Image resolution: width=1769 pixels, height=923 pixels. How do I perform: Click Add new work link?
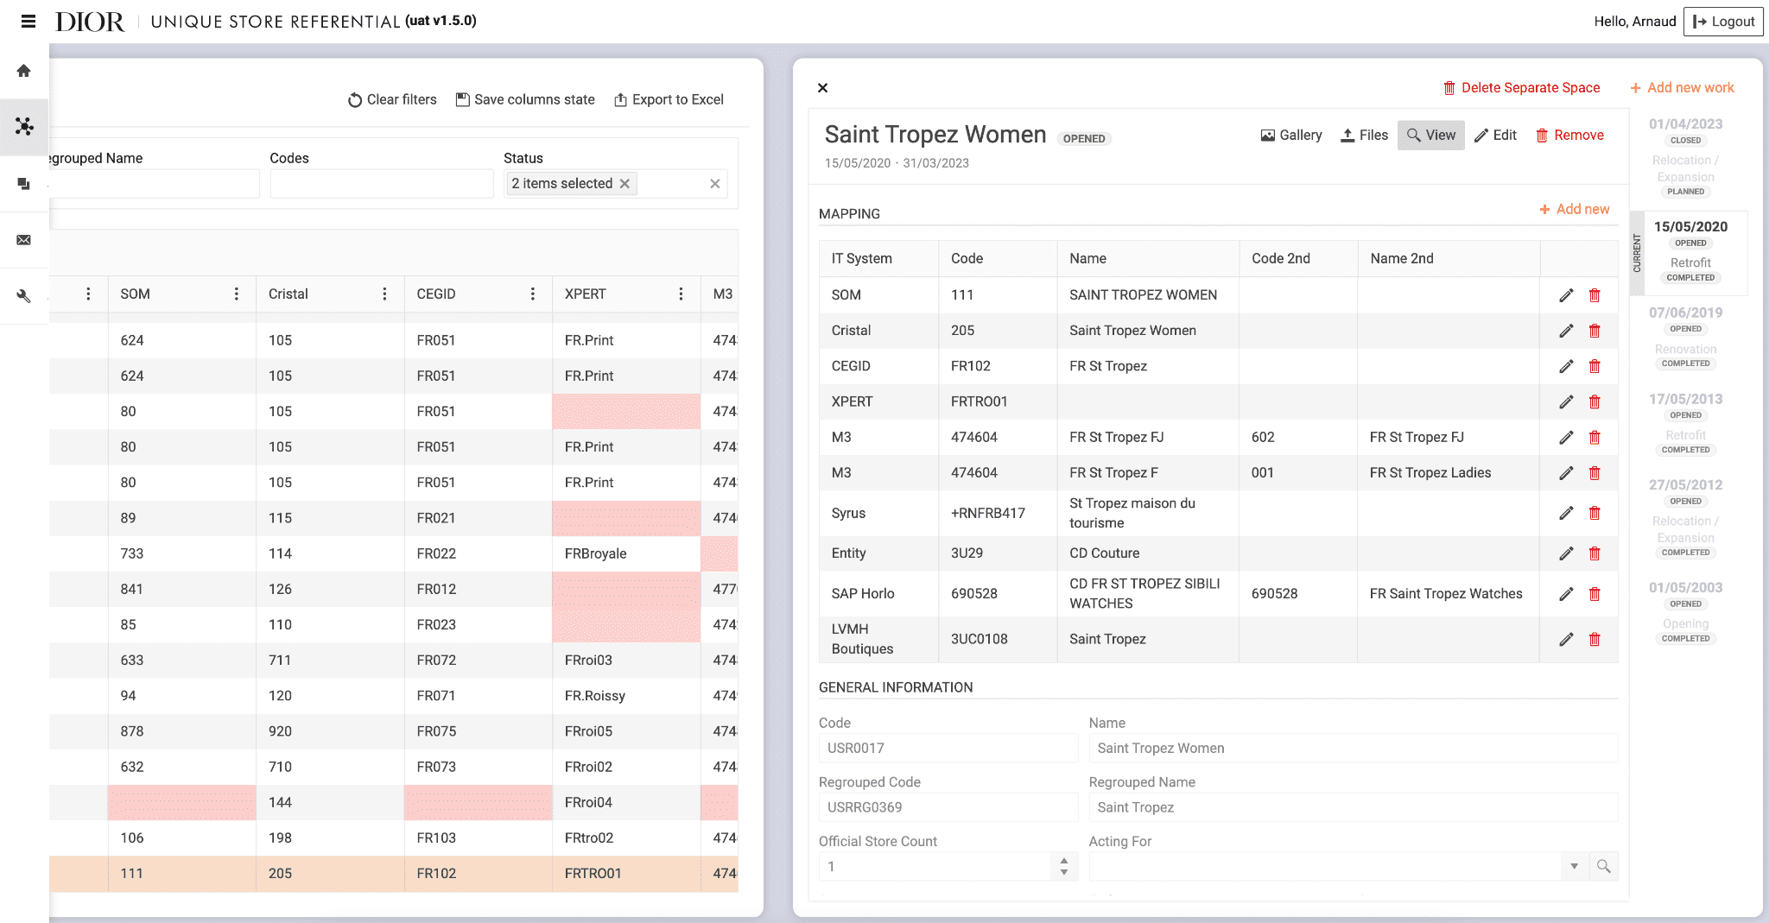[1682, 88]
